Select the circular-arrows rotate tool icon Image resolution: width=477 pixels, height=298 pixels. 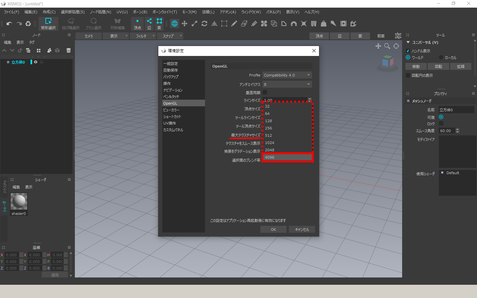(x=204, y=24)
